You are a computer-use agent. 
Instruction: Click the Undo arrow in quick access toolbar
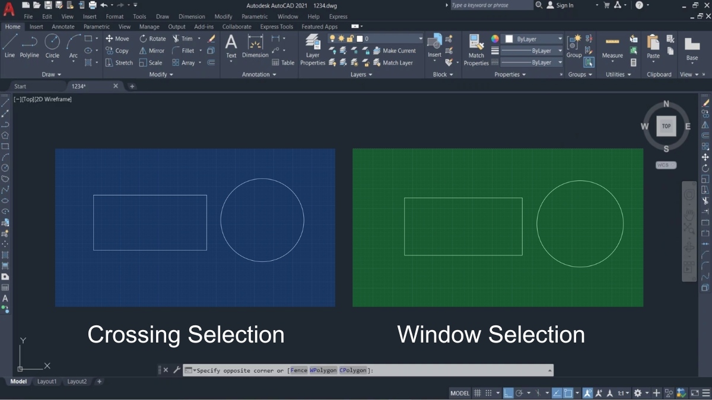coord(103,5)
